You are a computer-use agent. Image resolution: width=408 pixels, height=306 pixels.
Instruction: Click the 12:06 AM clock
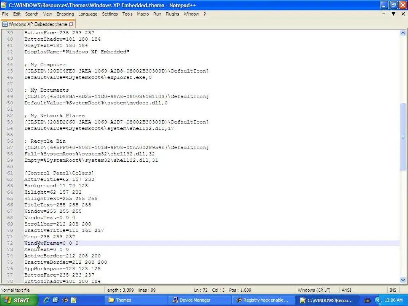pos(394,300)
